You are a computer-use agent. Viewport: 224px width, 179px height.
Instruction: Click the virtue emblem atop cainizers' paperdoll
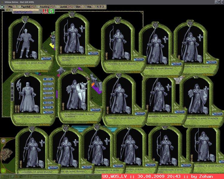(x=25, y=19)
